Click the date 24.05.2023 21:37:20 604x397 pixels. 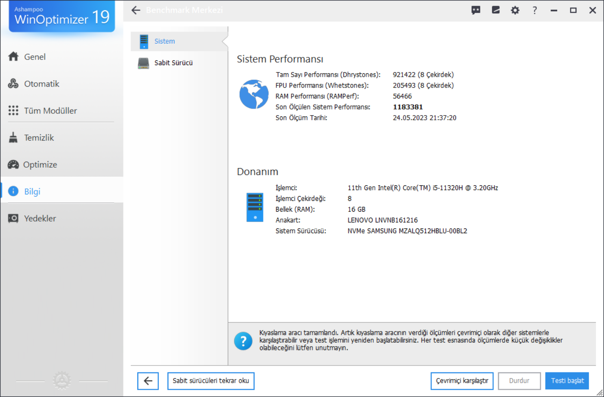424,118
